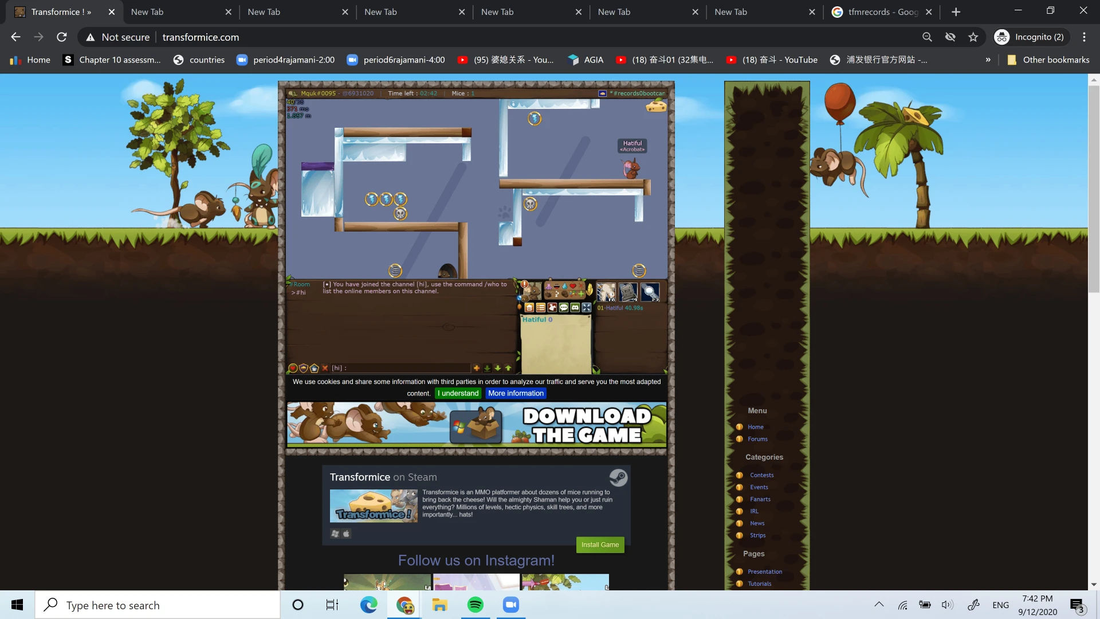Screen dimensions: 1100x619
Task: Select the magnifying glass inventory item
Action: 650,292
